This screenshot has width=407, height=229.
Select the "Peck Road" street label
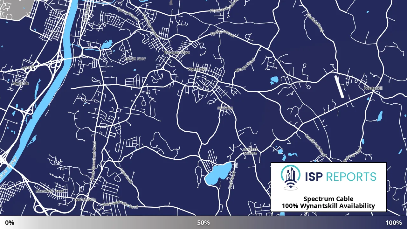point(231,180)
